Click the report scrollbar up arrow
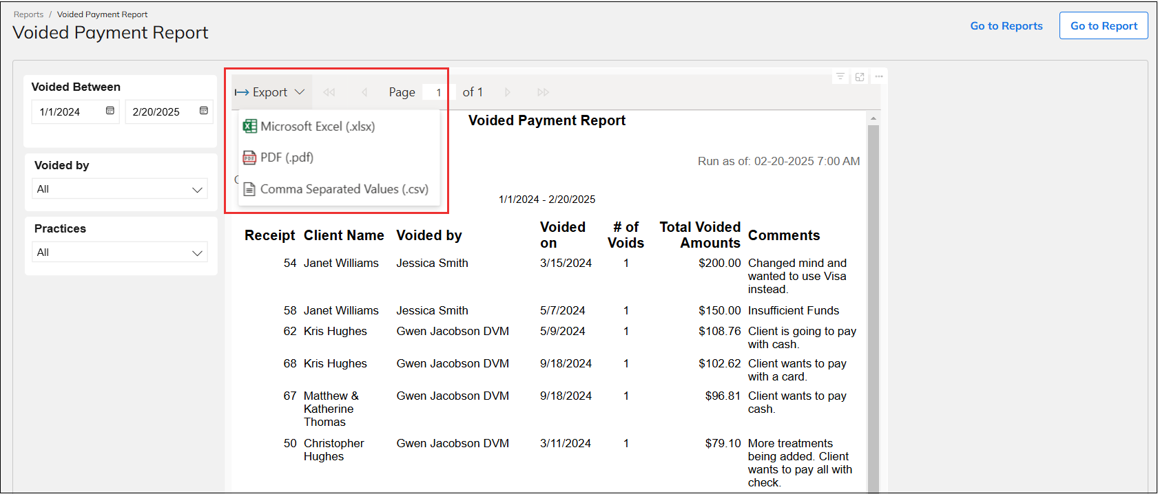 (873, 119)
